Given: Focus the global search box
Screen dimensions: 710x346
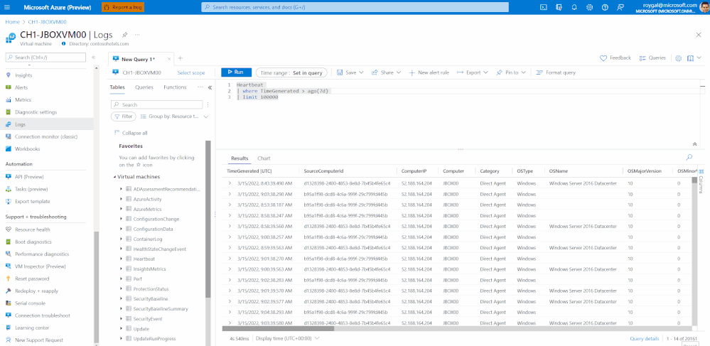Looking at the screenshot, I should click(x=355, y=7).
